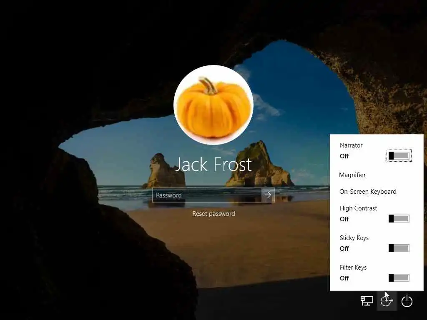Click the pumpkin profile picture

[213, 105]
